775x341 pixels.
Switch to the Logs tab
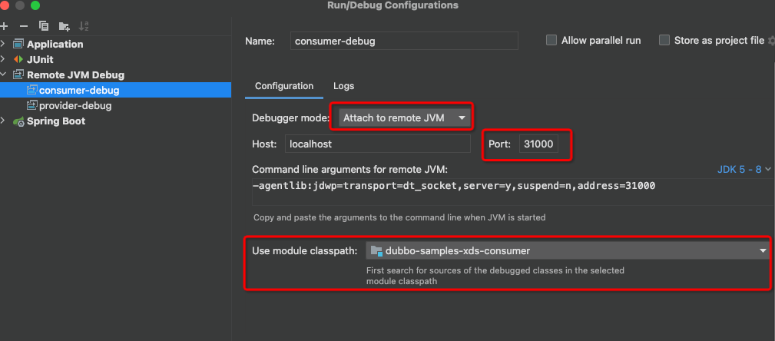343,86
